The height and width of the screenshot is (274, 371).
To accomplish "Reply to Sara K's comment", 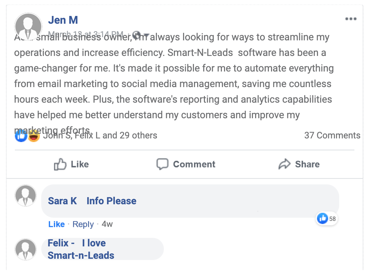I will pos(83,224).
